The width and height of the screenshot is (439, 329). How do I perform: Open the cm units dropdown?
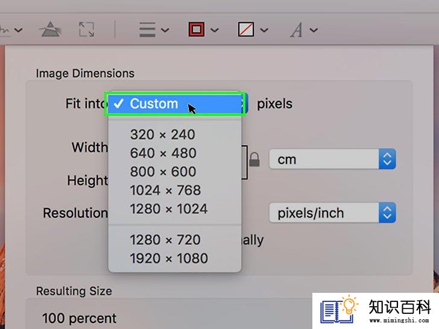tap(332, 159)
